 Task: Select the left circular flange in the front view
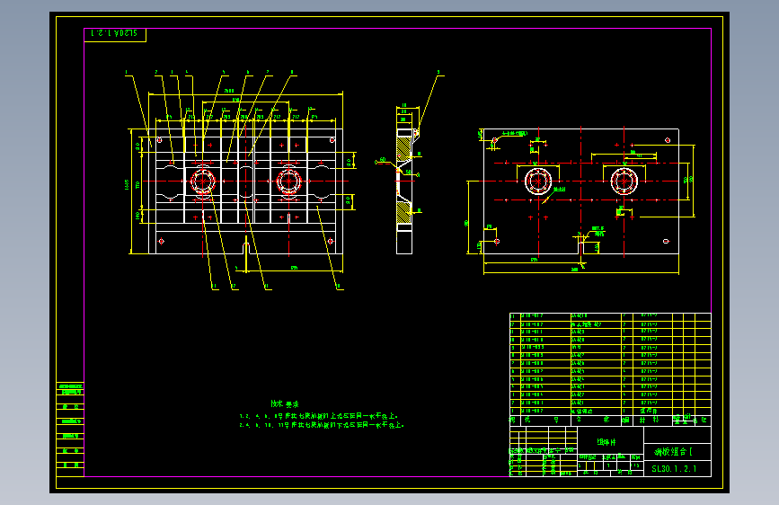tap(203, 181)
